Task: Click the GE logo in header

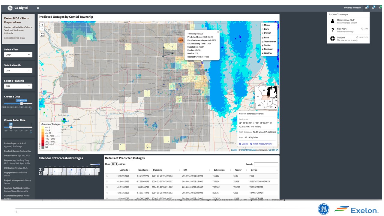Action: (10, 8)
